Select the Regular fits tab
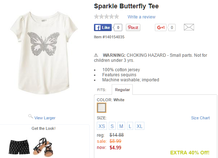Screen dimensions: 218x158 click(x=122, y=90)
